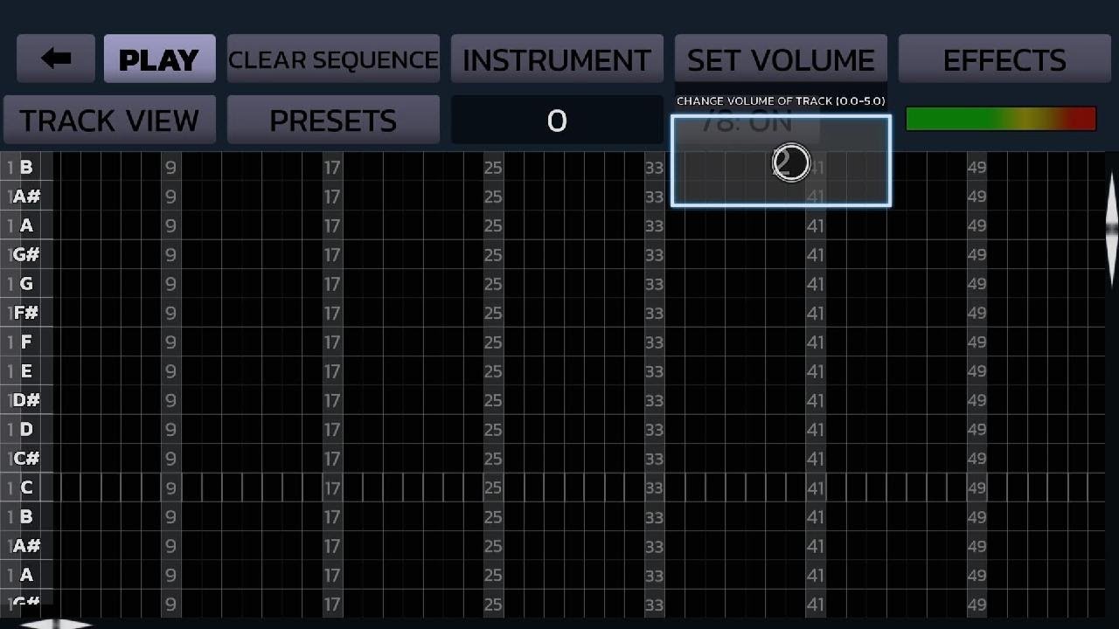Open the EFFECTS panel
Image resolution: width=1119 pixels, height=629 pixels.
1004,59
